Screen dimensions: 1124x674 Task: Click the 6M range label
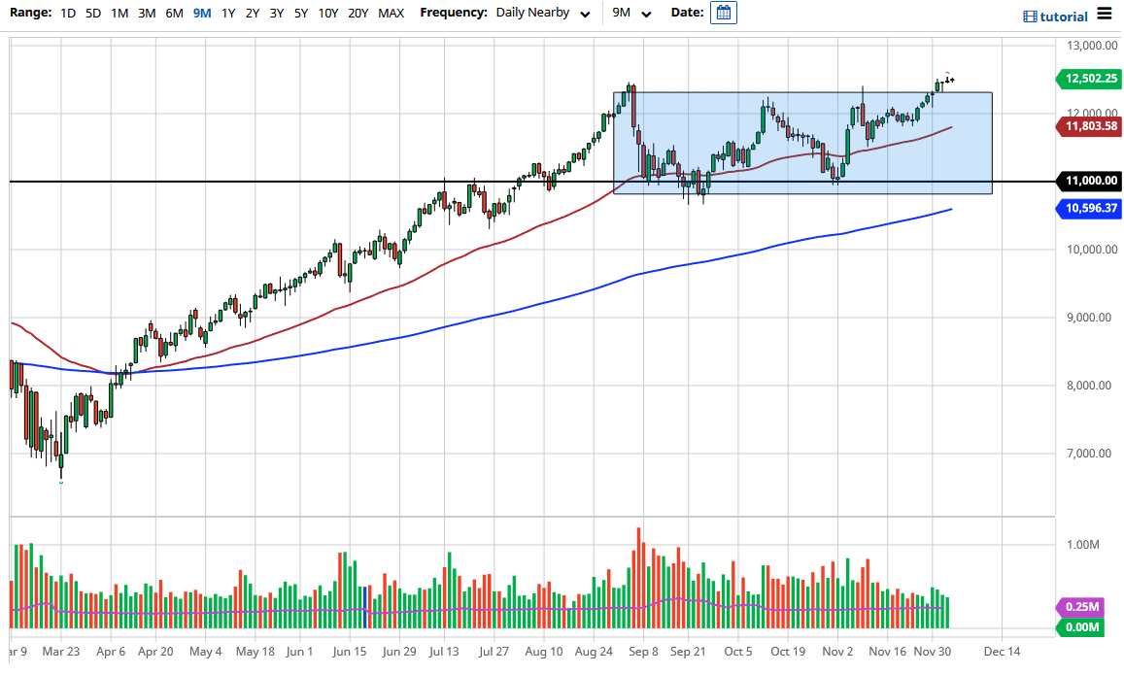(173, 14)
